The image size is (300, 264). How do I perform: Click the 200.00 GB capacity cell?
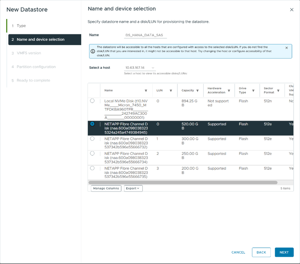tap(190, 170)
